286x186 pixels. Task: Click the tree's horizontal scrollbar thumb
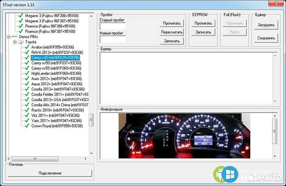tap(35, 159)
